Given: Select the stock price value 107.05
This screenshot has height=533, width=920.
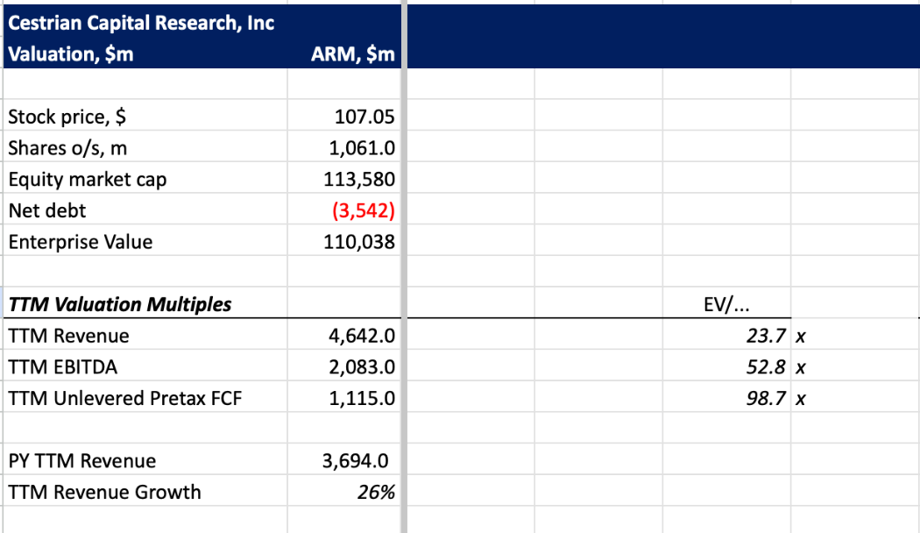Looking at the screenshot, I should pos(364,117).
